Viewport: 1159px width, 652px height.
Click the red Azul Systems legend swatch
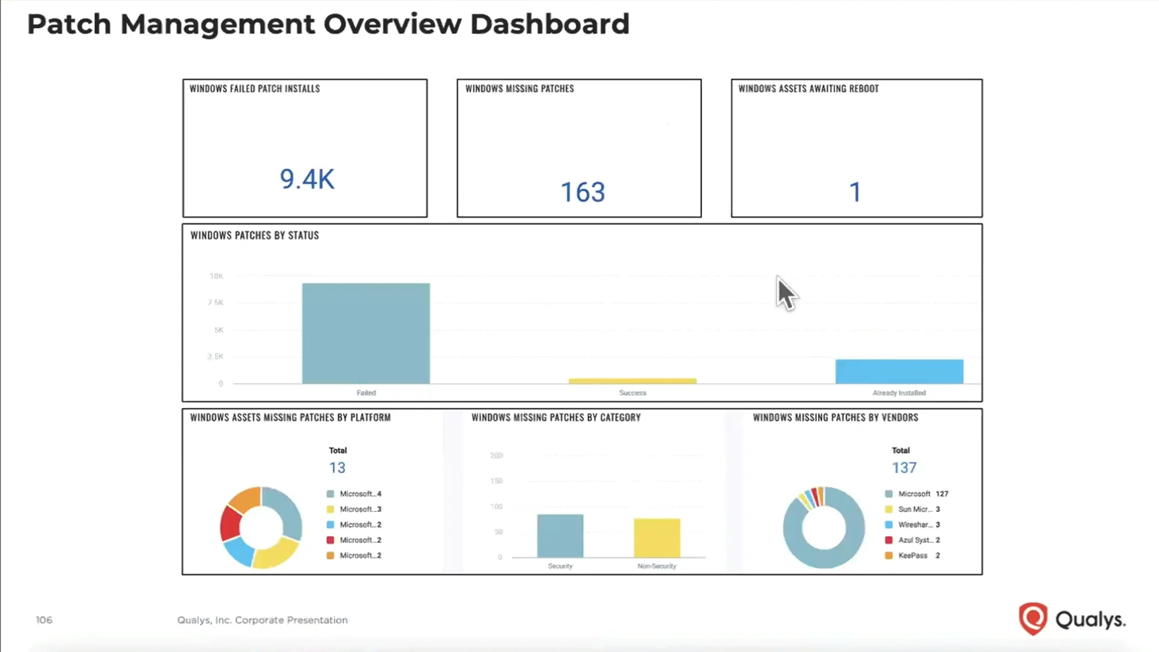(888, 540)
